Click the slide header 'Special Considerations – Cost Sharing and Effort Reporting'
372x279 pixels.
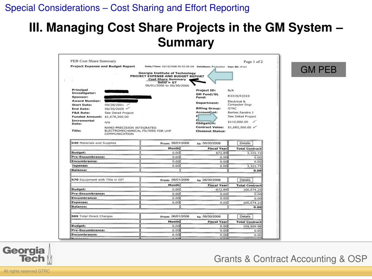click(127, 8)
